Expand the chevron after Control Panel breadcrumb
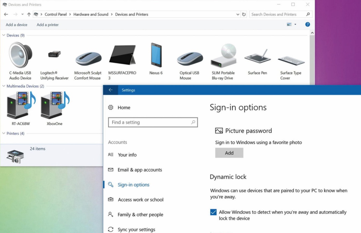The width and height of the screenshot is (361, 233). tap(70, 14)
